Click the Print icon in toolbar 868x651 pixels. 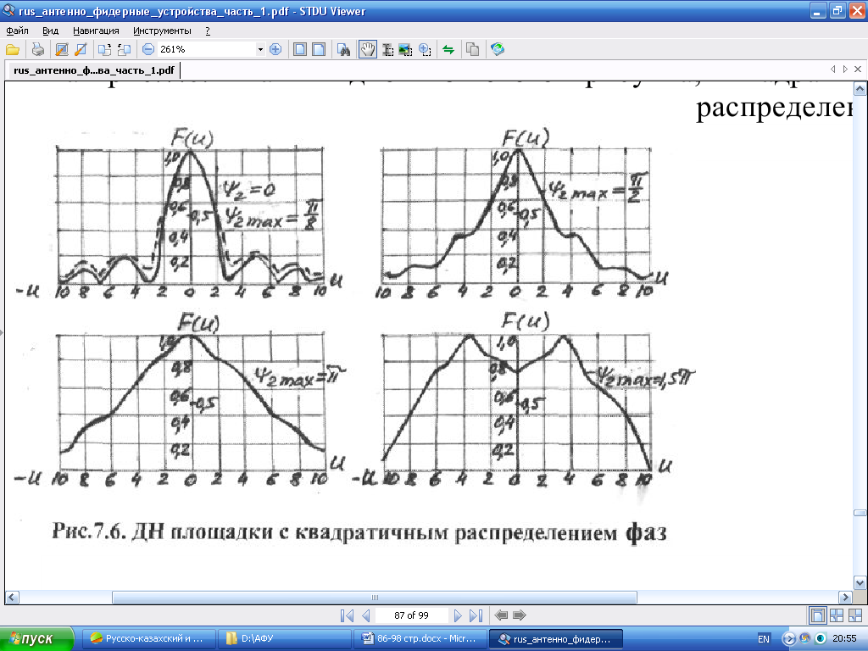coord(38,49)
